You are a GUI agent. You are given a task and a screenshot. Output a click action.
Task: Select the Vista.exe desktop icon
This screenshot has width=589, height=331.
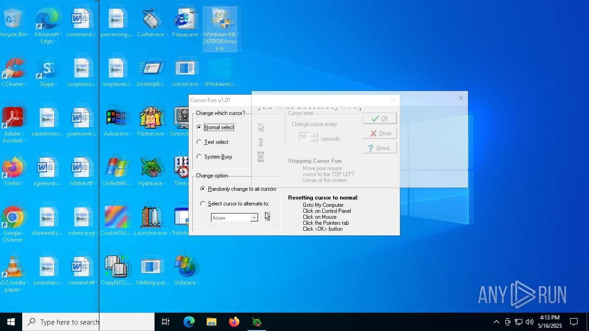[x=185, y=271]
